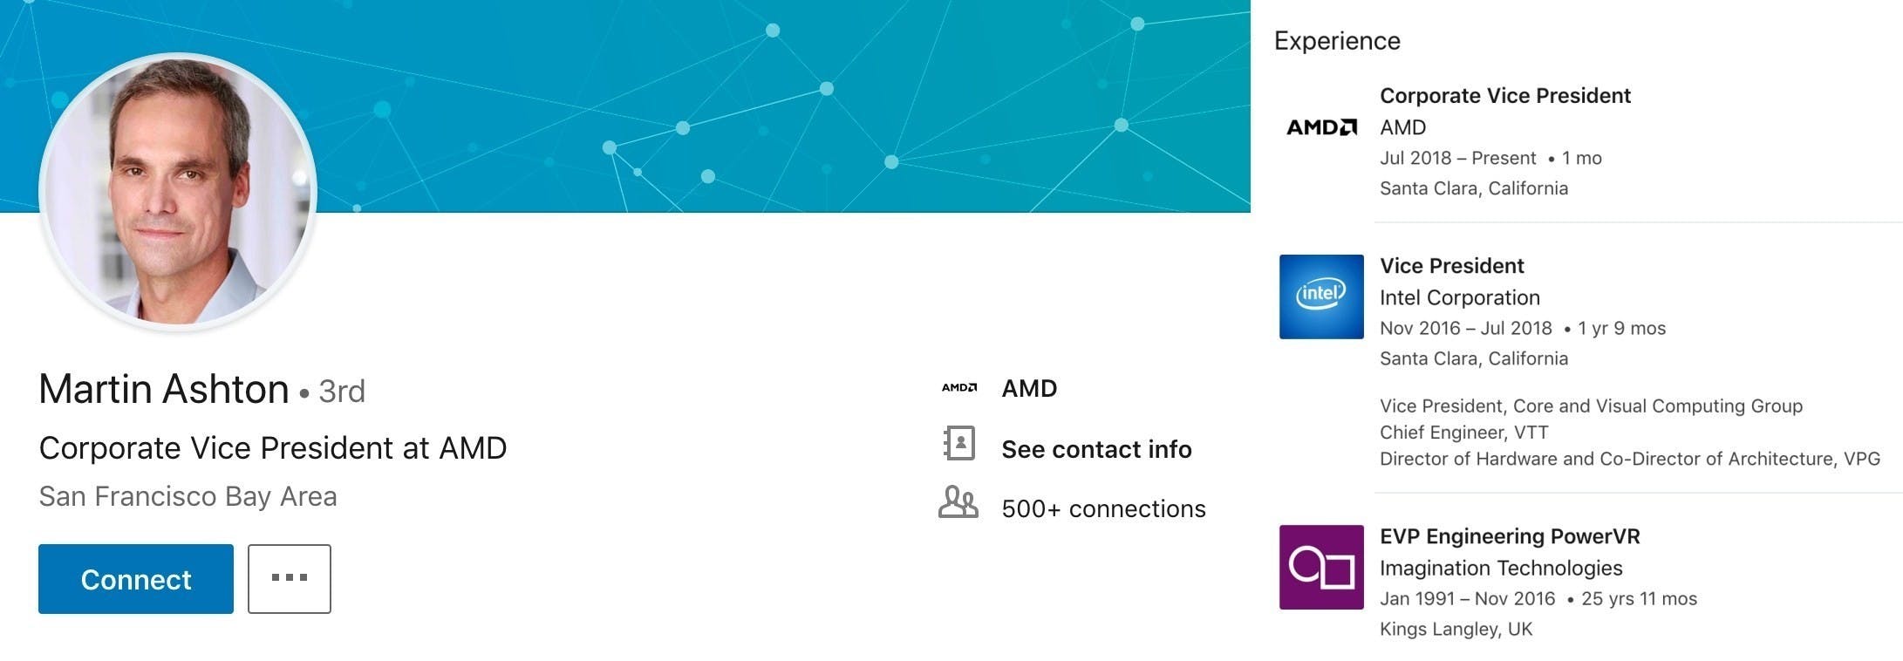
Task: Click the Imagination Technologies company name
Action: click(x=1500, y=568)
